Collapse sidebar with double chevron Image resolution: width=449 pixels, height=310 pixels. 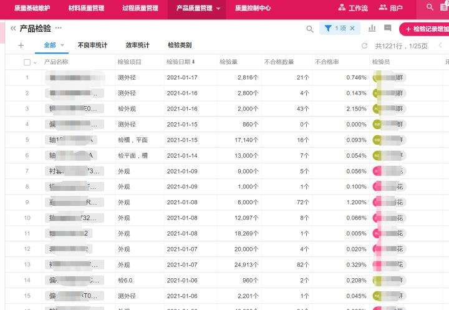pyautogui.click(x=13, y=28)
